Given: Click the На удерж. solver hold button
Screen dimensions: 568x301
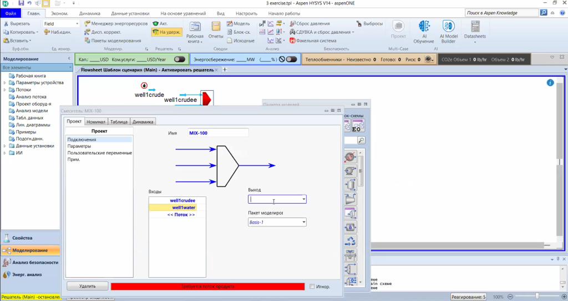Looking at the screenshot, I should pos(167,32).
